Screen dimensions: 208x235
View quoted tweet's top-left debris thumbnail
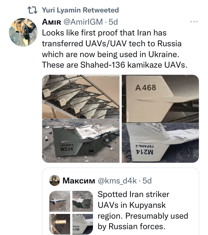click(60, 201)
